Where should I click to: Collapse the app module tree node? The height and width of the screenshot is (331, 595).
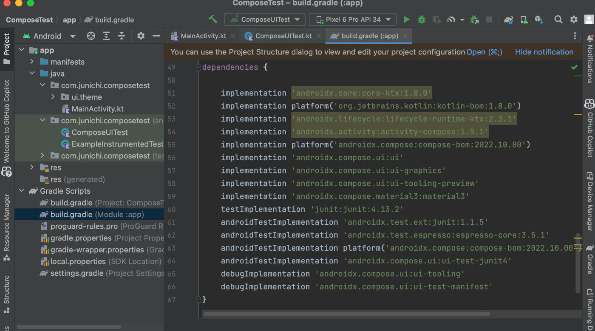22,50
